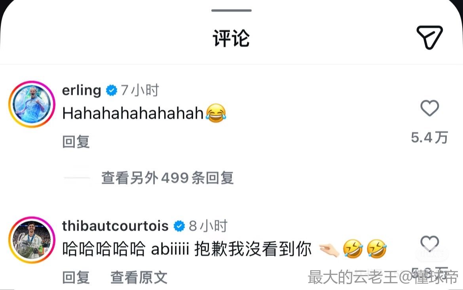Tap the 5.4万 like count
This screenshot has height=290, width=463.
tap(430, 137)
